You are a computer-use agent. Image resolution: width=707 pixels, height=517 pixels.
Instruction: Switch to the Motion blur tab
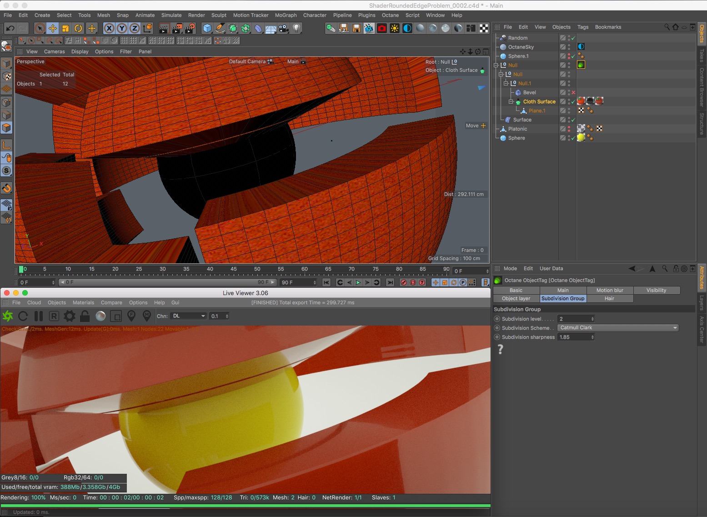(x=609, y=290)
